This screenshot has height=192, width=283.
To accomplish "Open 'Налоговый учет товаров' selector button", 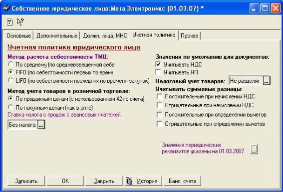I will pyautogui.click(x=267, y=81).
